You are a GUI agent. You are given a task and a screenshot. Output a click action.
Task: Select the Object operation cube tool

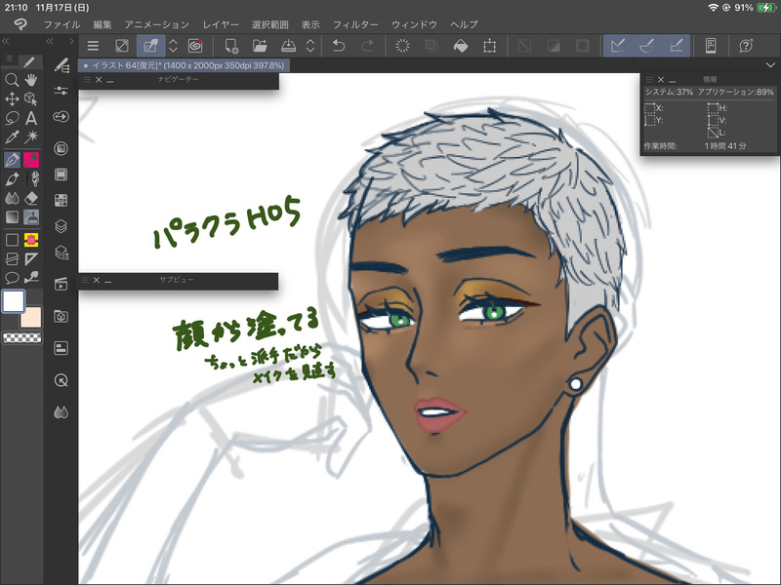point(31,99)
